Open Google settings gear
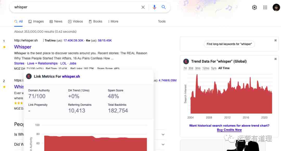 click(254, 7)
